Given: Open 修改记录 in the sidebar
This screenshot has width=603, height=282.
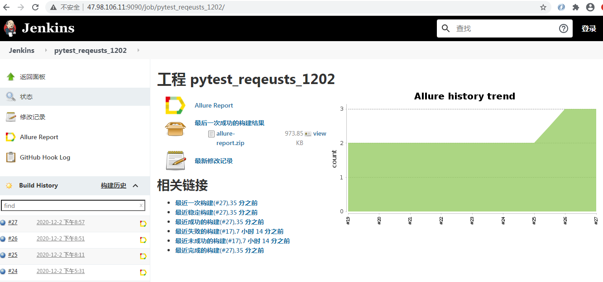Looking at the screenshot, I should (x=33, y=117).
